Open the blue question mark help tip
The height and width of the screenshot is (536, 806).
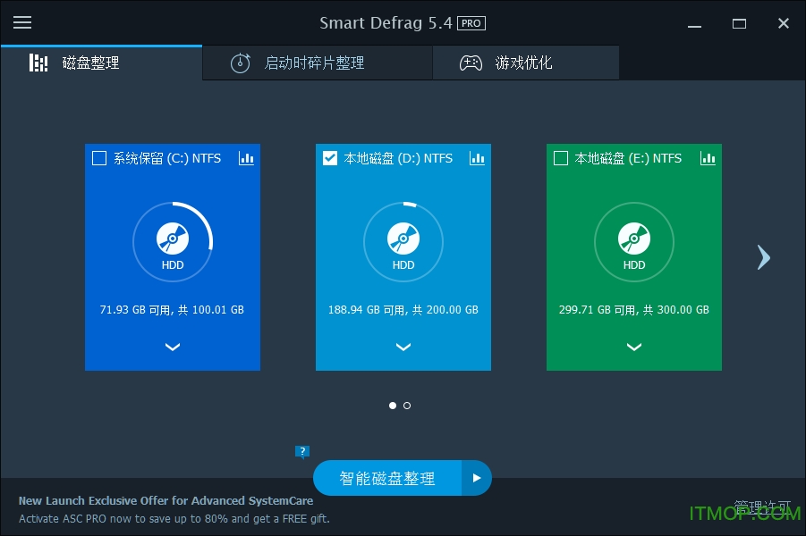pos(302,452)
